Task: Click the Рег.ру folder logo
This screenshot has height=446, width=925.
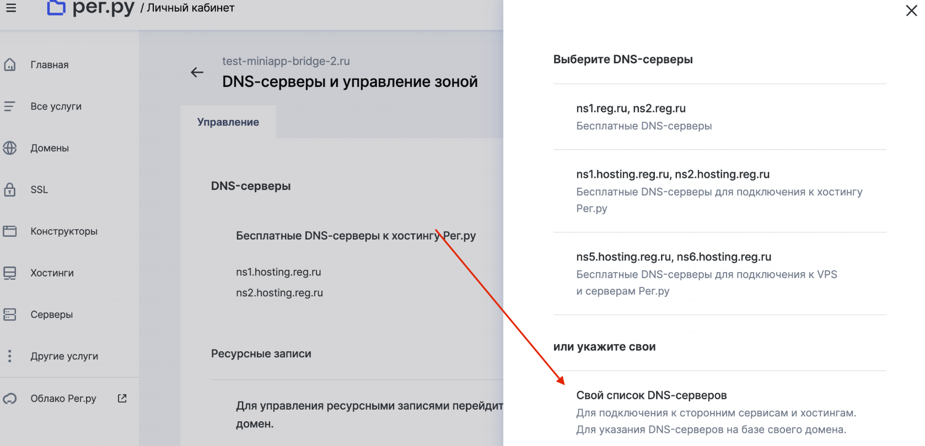Action: tap(56, 8)
